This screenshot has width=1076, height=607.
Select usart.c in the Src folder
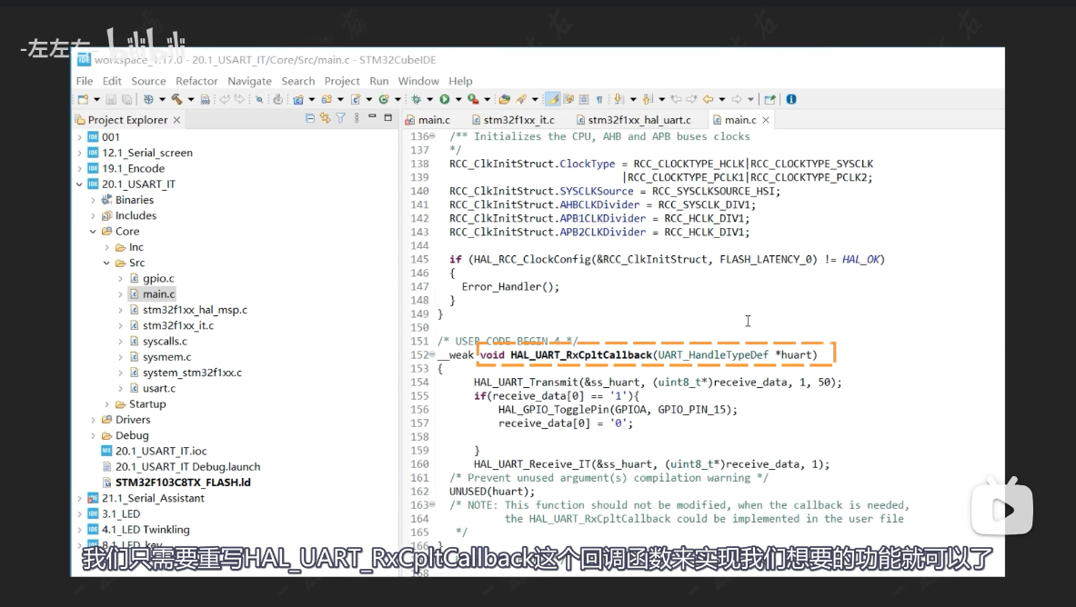click(x=158, y=389)
